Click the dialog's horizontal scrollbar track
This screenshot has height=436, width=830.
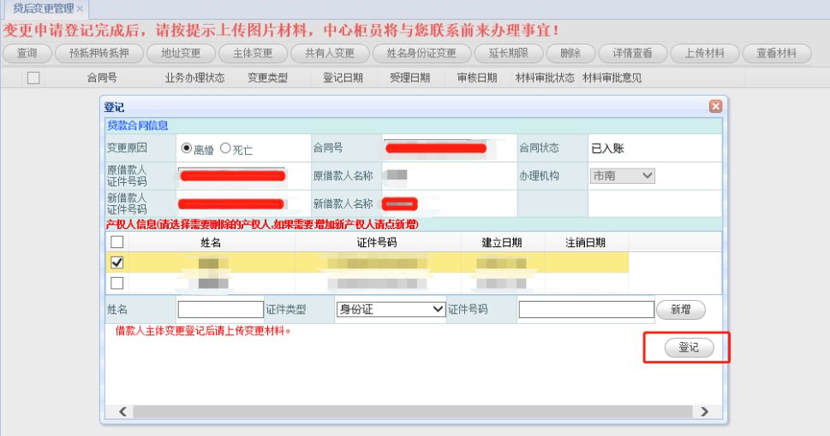[x=413, y=411]
